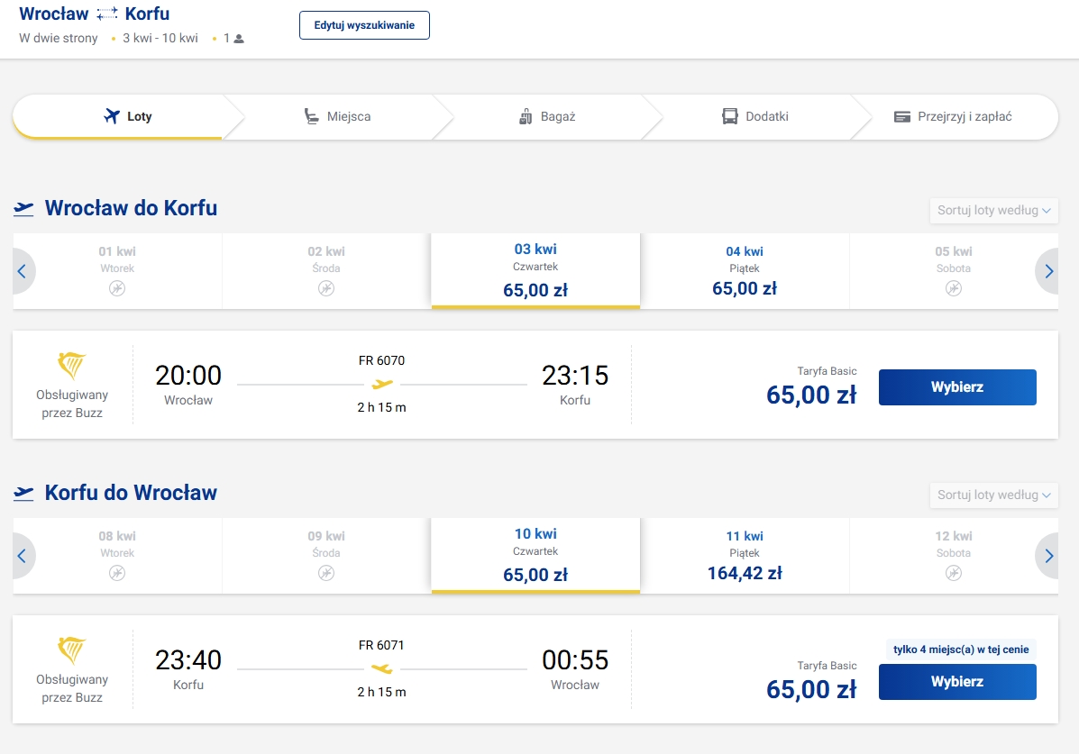
Task: Click the passenger count person icon
Action: (239, 40)
